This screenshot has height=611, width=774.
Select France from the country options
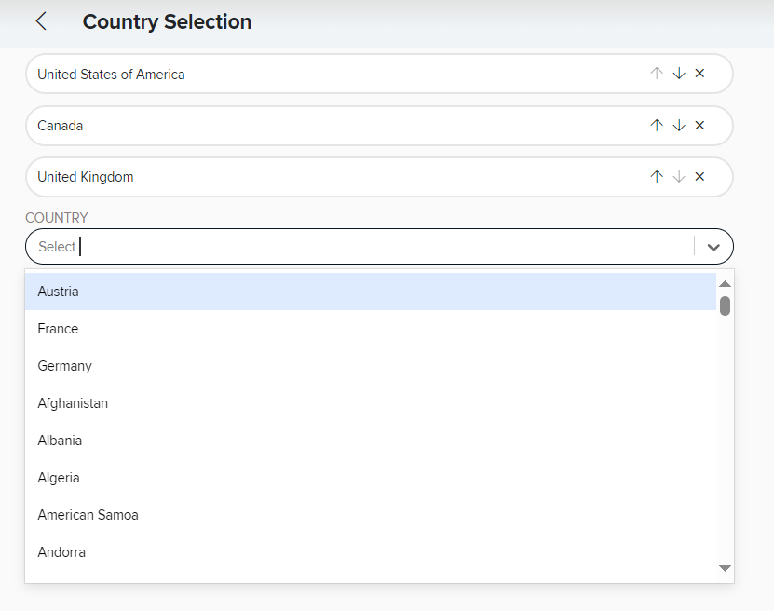point(371,329)
